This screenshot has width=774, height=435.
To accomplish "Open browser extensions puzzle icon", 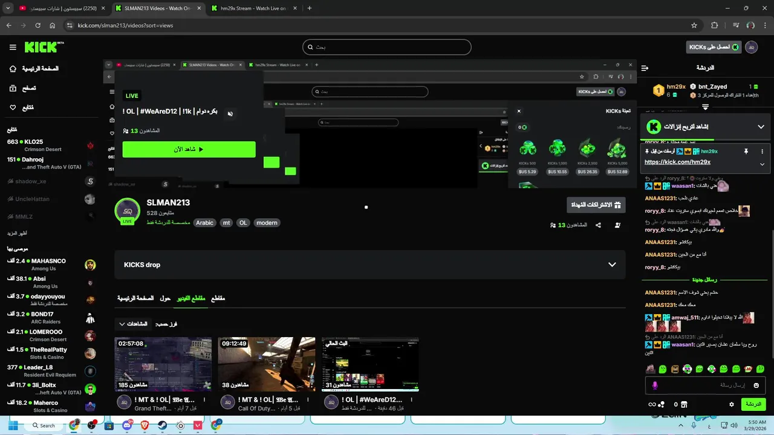I will (715, 25).
